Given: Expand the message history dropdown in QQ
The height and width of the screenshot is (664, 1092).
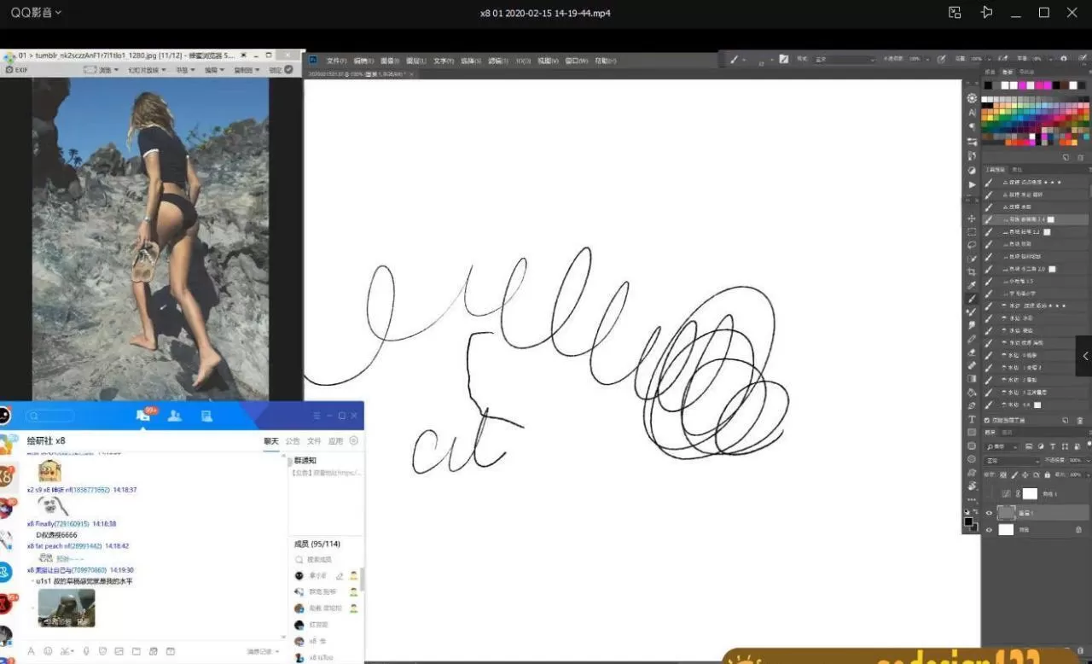Looking at the screenshot, I should 263,651.
